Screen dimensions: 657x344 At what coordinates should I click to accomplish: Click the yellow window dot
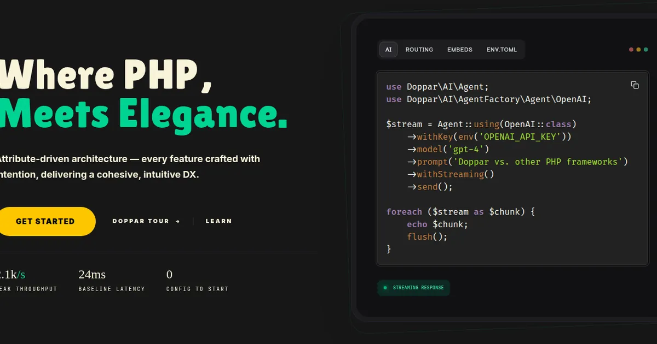[638, 50]
